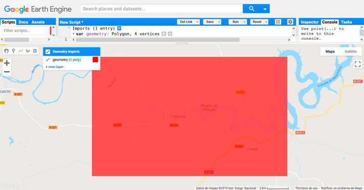Open the script settings gear
Screen dimensions: 364x190
tap(290, 22)
